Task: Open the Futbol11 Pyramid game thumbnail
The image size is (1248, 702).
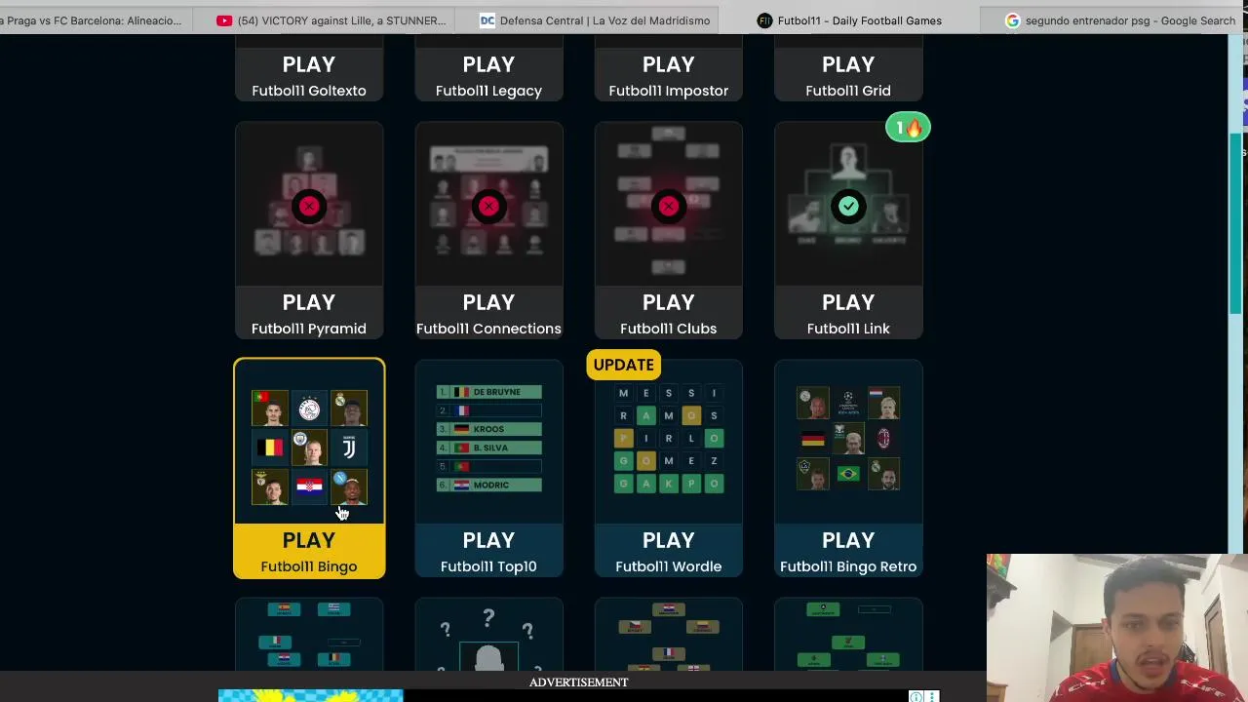Action: 309,204
